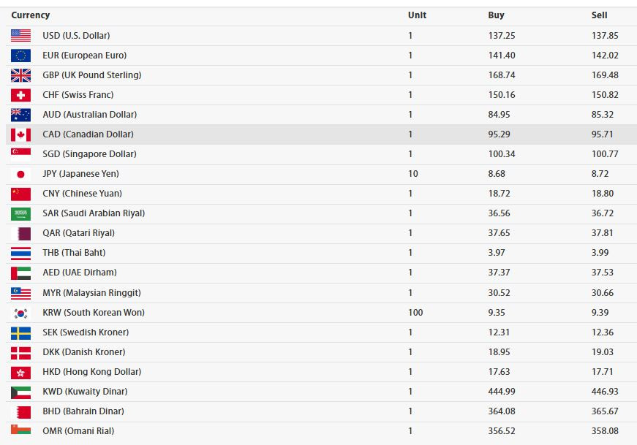Image resolution: width=637 pixels, height=445 pixels.
Task: Click the Japanese flag icon
Action: coord(20,174)
